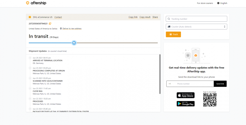This screenshot has height=125, width=246.
Task: Scan the QR code image
Action: click(x=210, y=100)
